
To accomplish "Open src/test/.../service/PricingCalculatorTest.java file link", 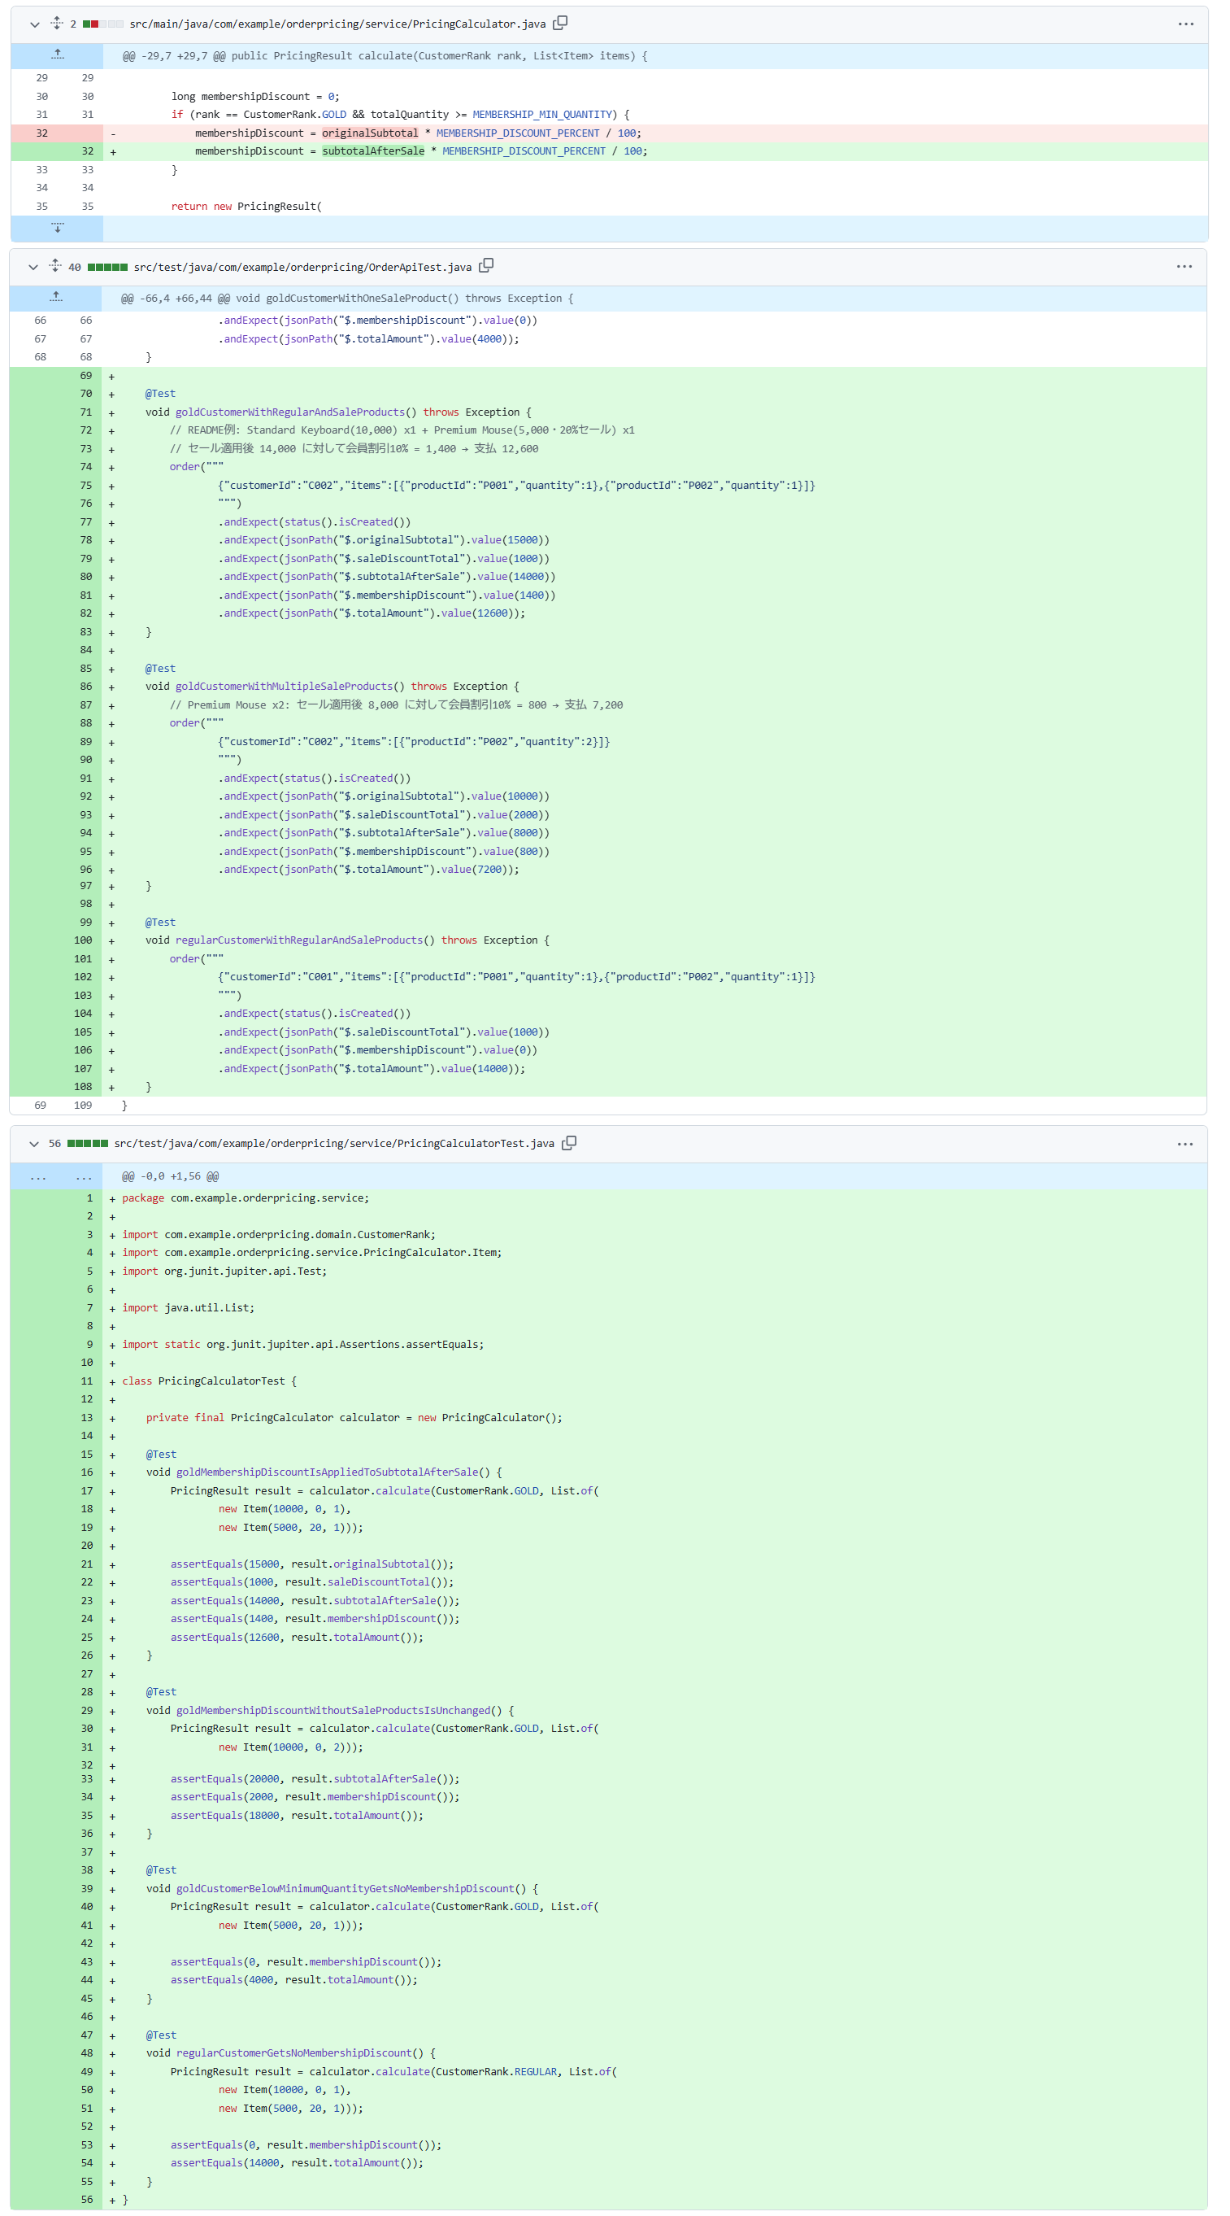I will [334, 1143].
